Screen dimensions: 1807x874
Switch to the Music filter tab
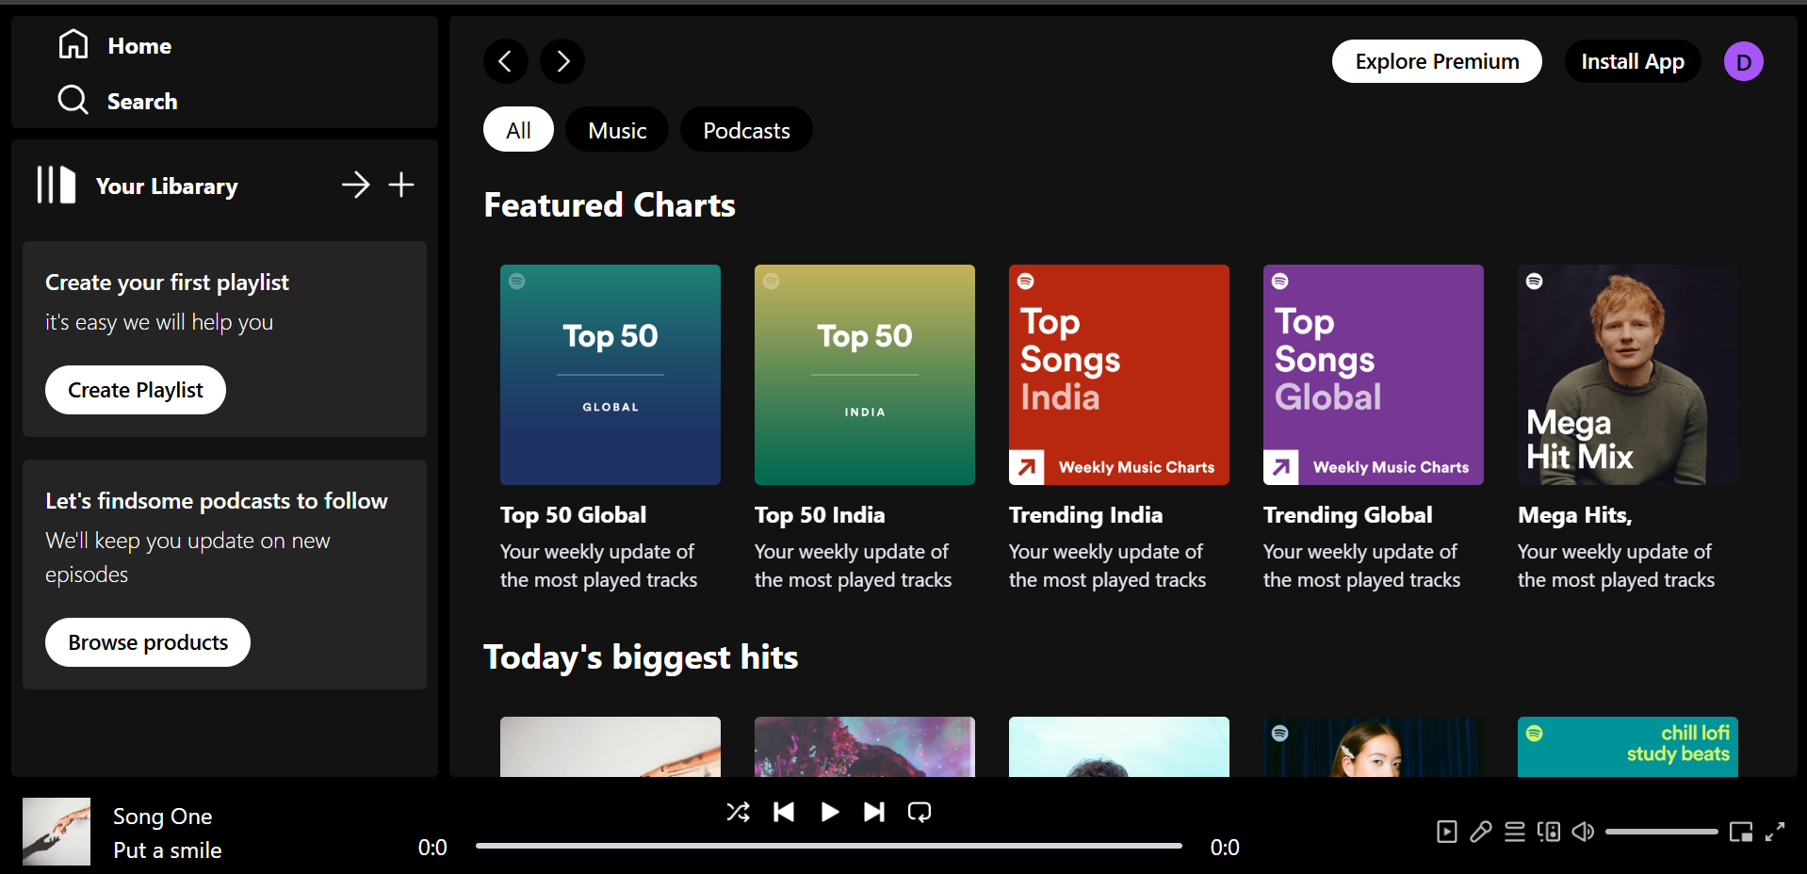pyautogui.click(x=617, y=130)
